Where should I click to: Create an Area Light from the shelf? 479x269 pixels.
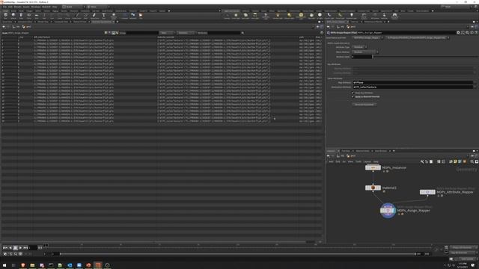[255, 16]
